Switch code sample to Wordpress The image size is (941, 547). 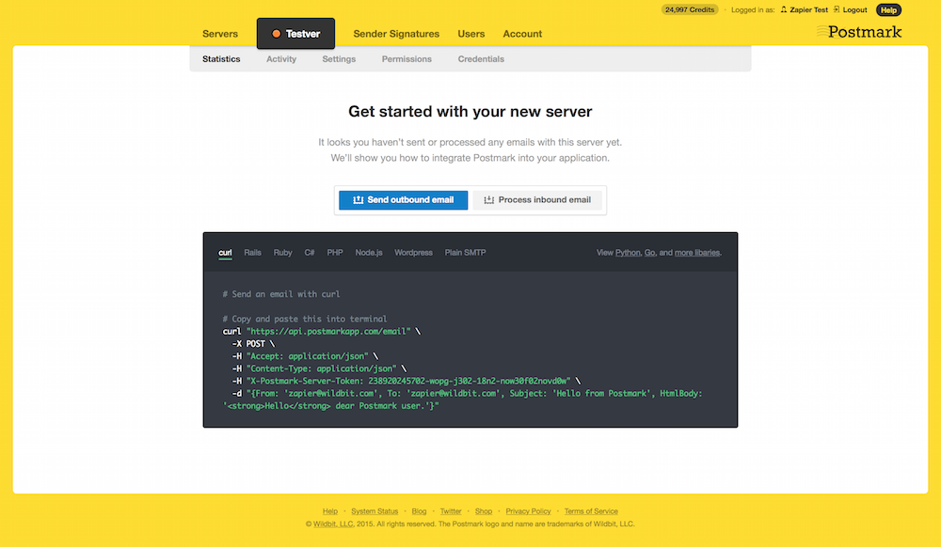(413, 253)
